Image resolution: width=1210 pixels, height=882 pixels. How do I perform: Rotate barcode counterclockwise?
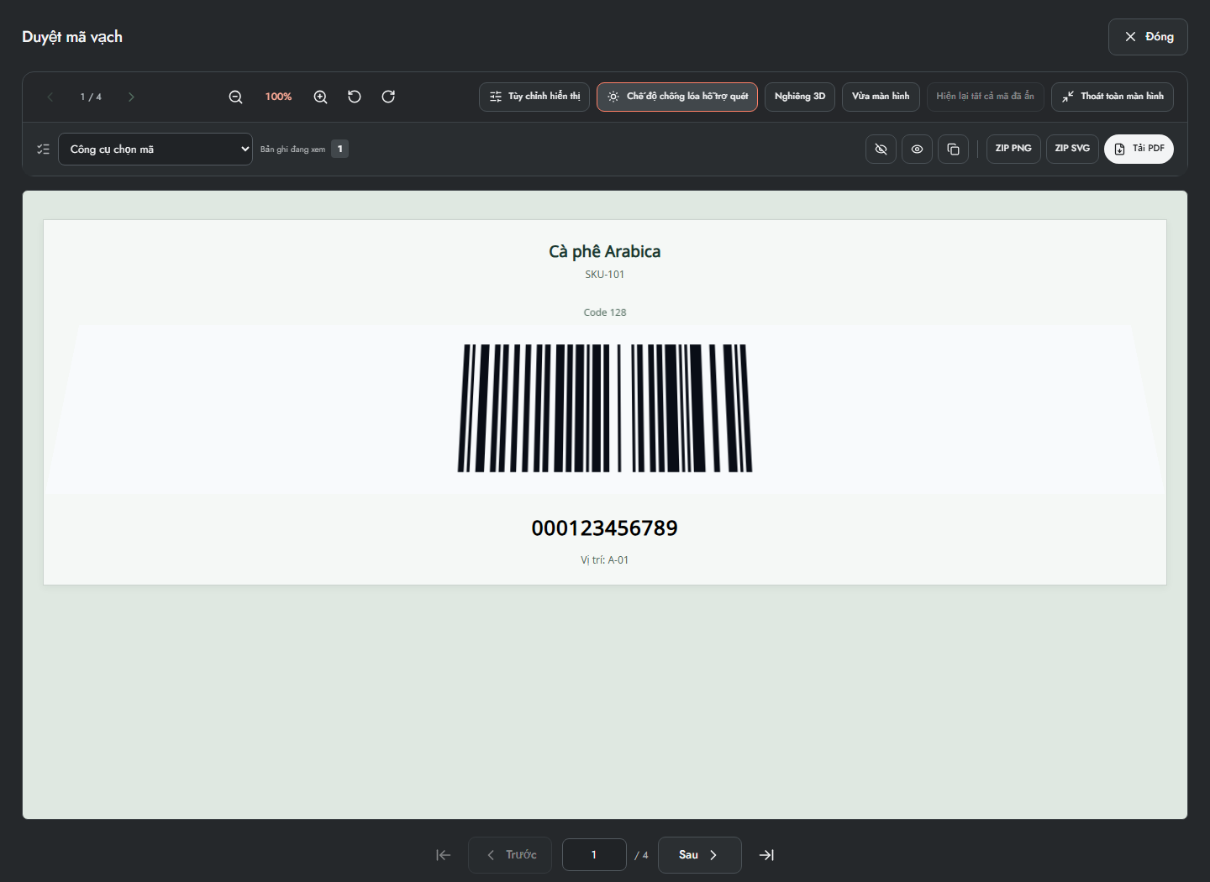355,97
